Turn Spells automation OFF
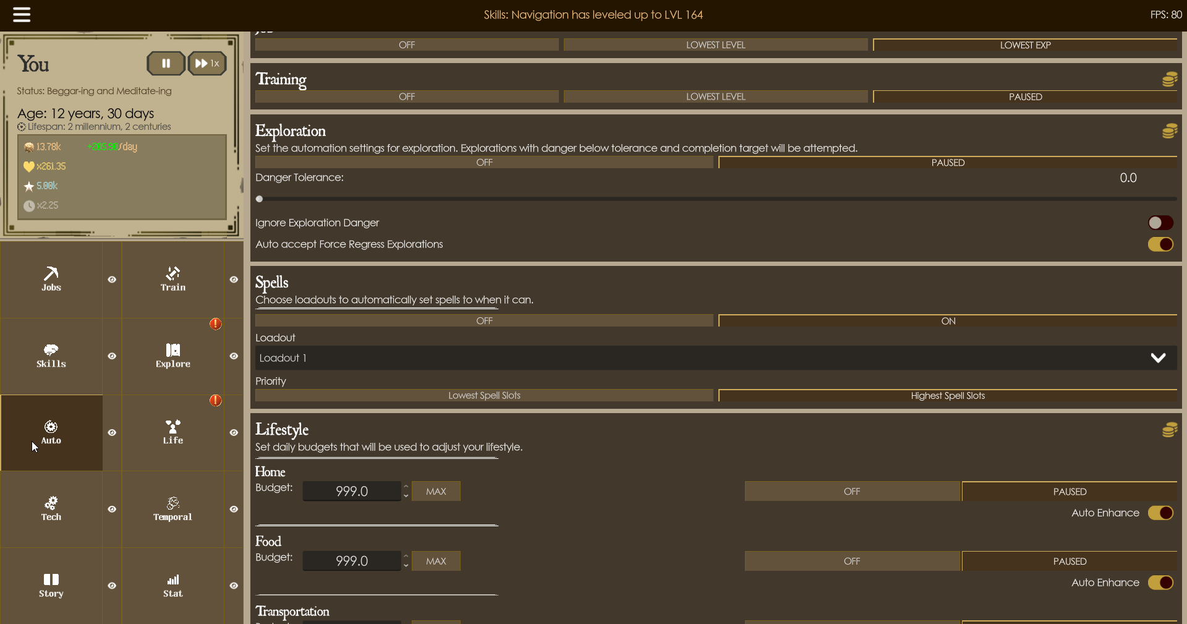 tap(484, 321)
